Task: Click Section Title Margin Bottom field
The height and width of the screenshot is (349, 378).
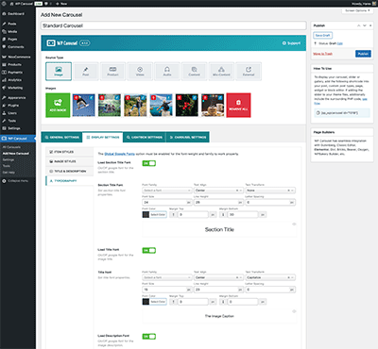Action: [x=243, y=214]
